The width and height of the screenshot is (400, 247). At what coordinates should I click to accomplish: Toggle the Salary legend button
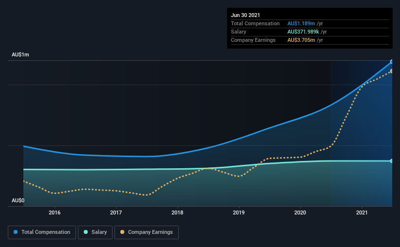[x=95, y=232]
